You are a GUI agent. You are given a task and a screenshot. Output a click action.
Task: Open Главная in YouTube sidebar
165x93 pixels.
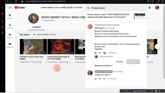pos(10,17)
